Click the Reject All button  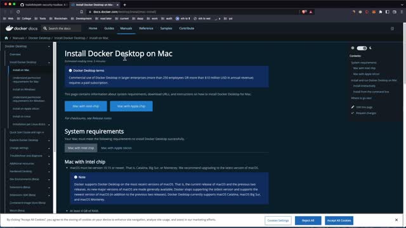(x=308, y=220)
